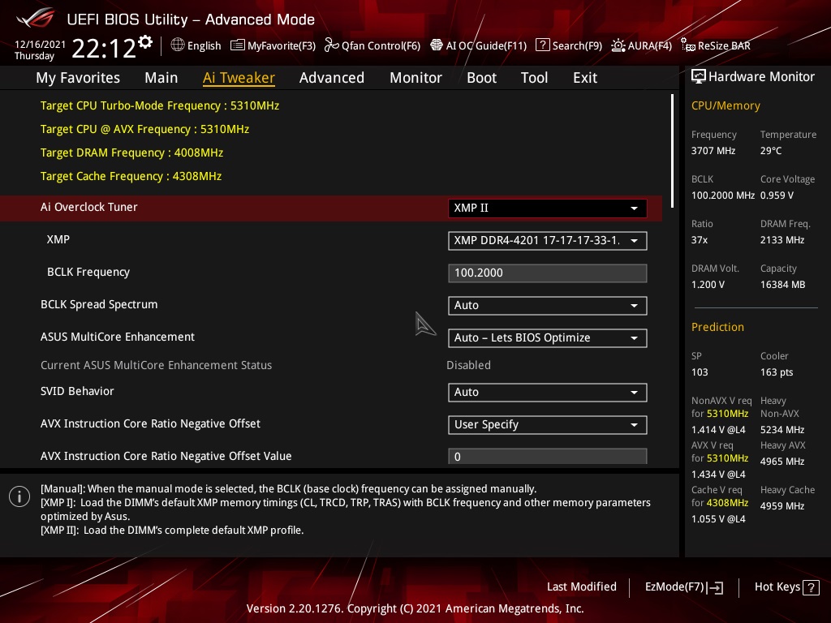Click the Hardware Monitor screen icon
This screenshot has height=623, width=831.
699,77
